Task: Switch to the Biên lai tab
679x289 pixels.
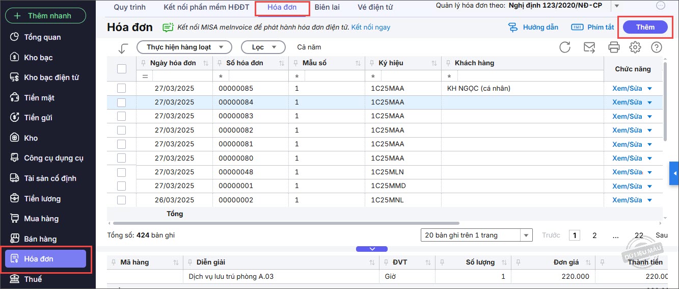Action: [x=327, y=7]
